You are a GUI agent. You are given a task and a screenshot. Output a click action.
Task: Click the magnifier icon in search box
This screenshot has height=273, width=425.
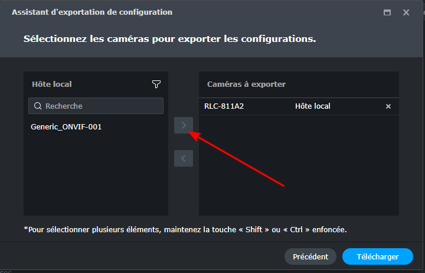[x=38, y=106]
